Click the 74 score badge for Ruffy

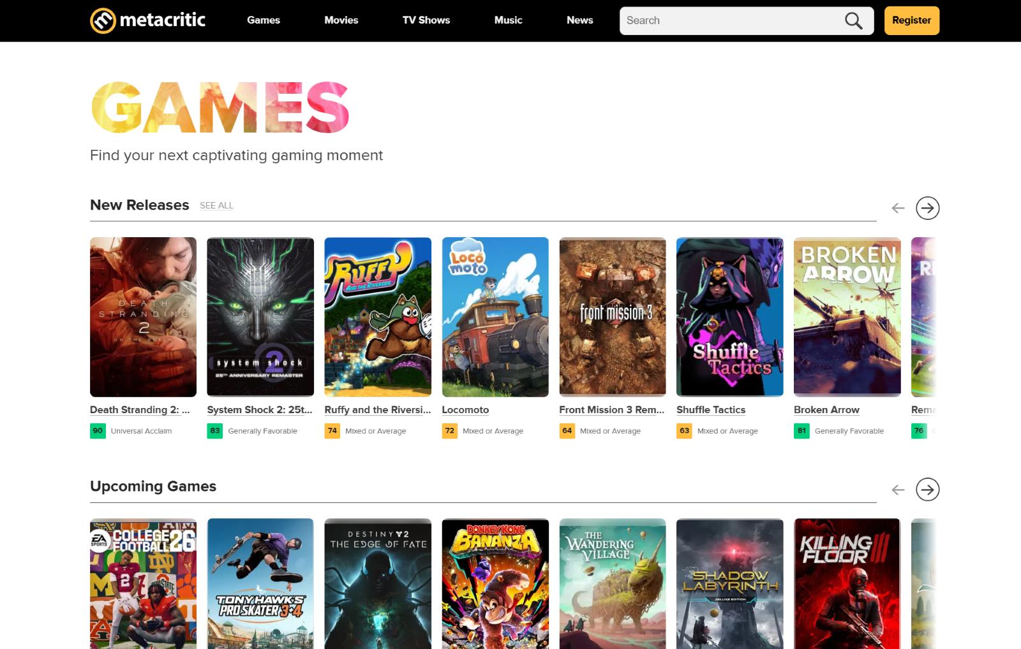tap(332, 431)
